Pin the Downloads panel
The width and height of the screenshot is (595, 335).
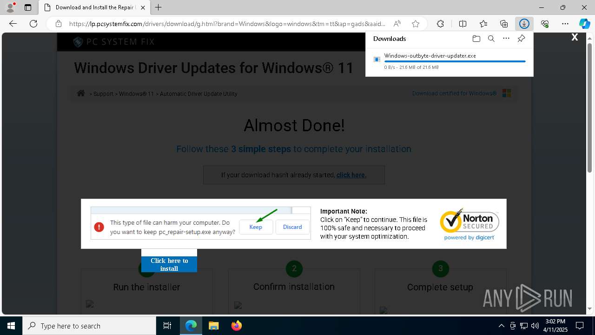(521, 39)
